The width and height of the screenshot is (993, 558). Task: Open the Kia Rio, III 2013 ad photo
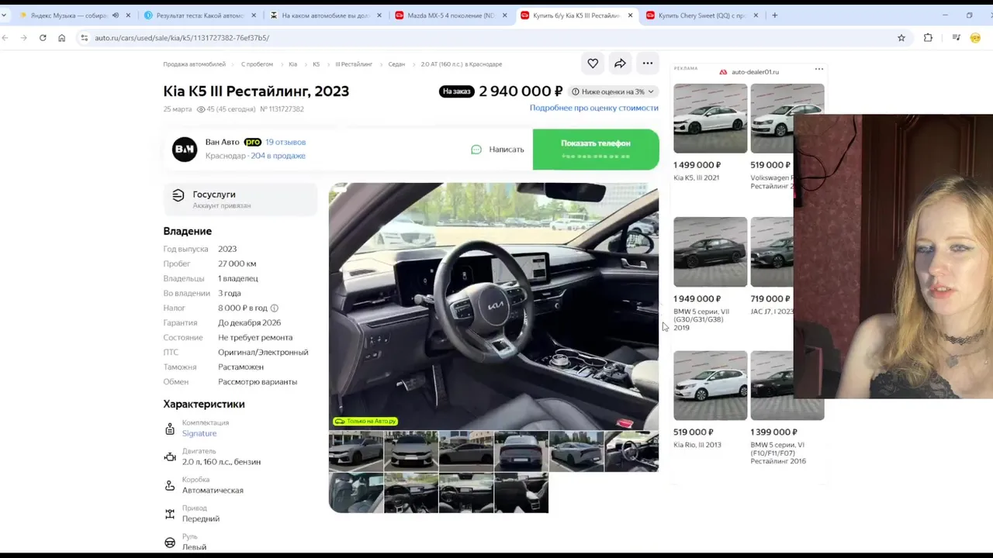711,385
